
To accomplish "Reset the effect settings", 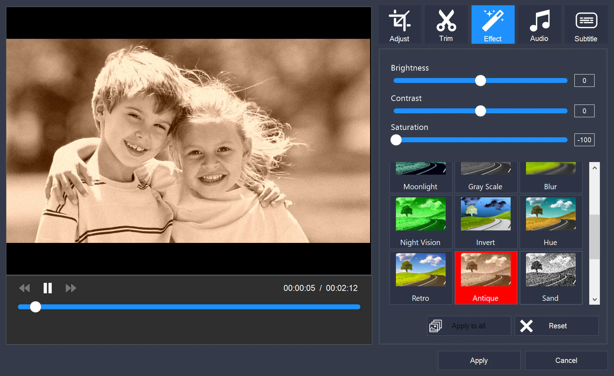I will click(x=557, y=326).
